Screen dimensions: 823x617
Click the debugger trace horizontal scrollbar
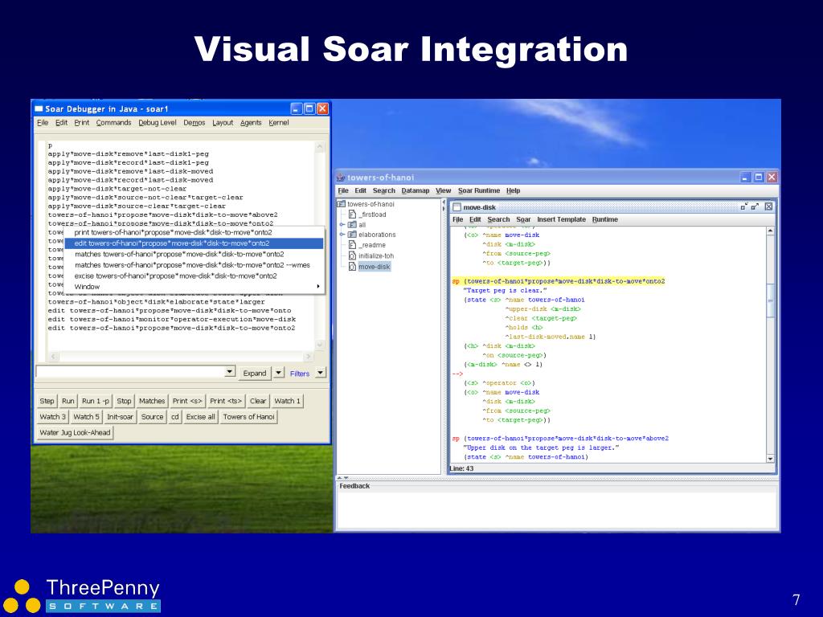181,357
